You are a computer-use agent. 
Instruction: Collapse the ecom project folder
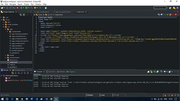click(x=1, y=20)
